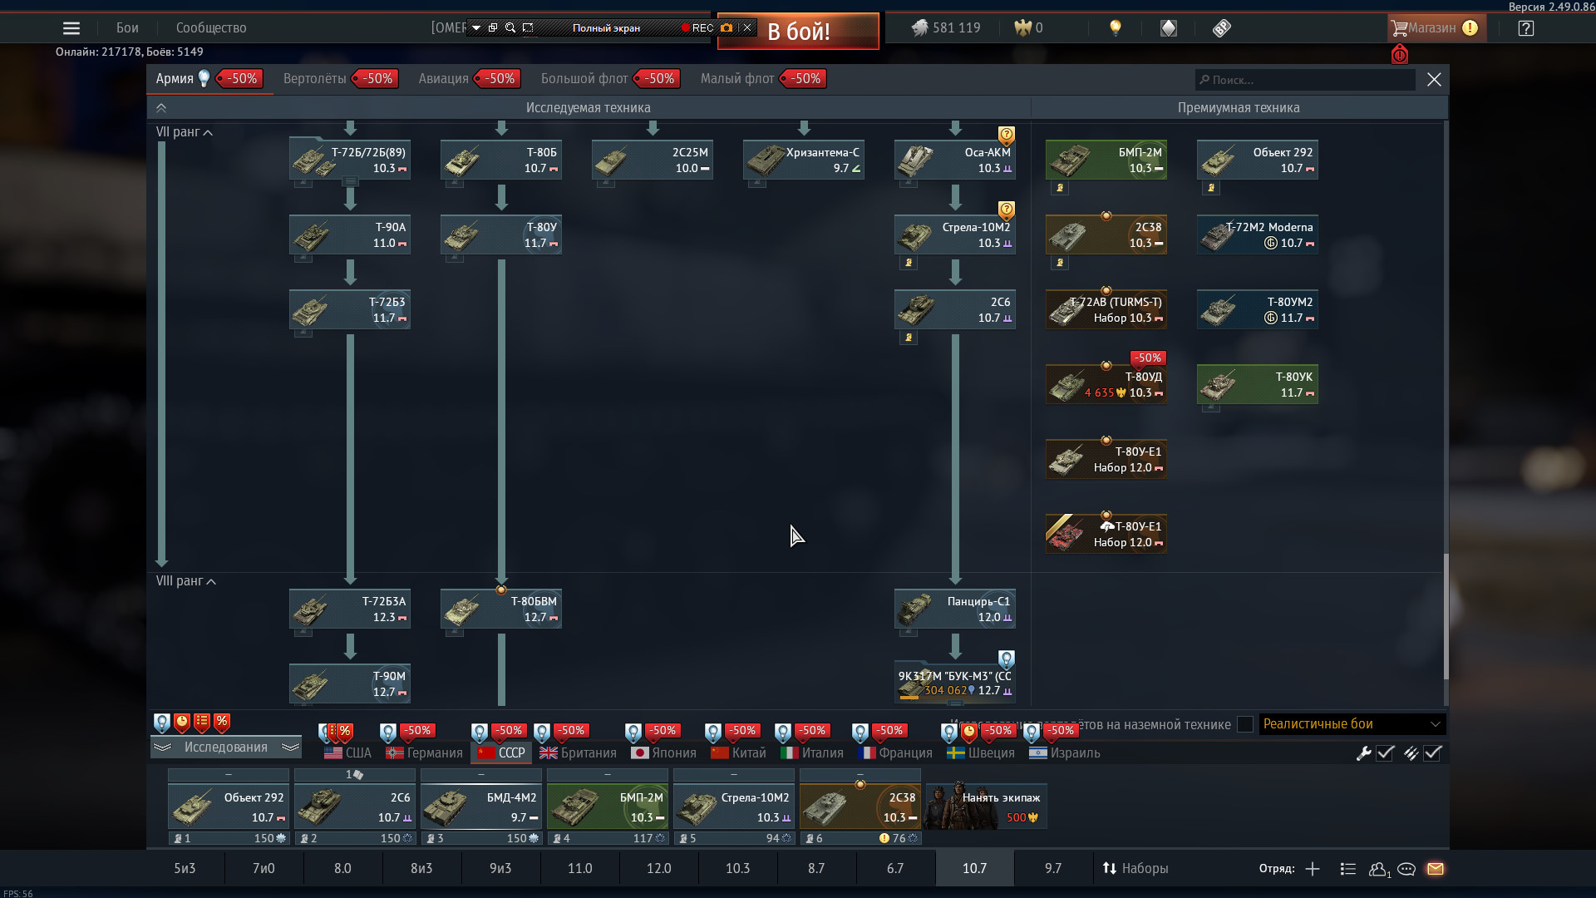Toggle the checkbox next to the ammo icon
The image size is (1596, 898).
point(1432,753)
